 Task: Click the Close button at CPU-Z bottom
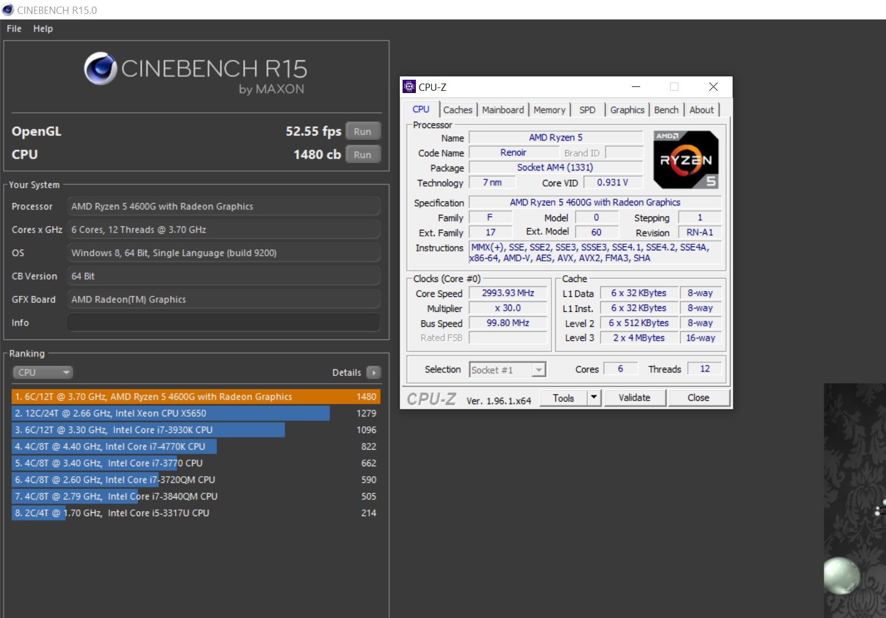pyautogui.click(x=699, y=398)
